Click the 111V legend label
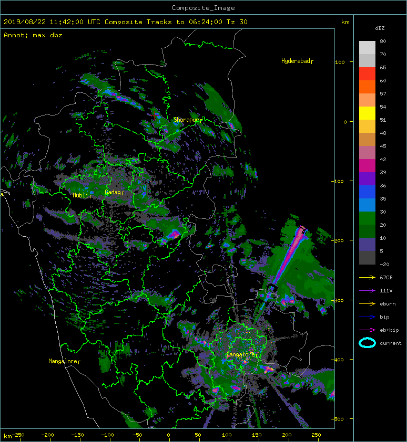407x442 pixels. coord(386,291)
